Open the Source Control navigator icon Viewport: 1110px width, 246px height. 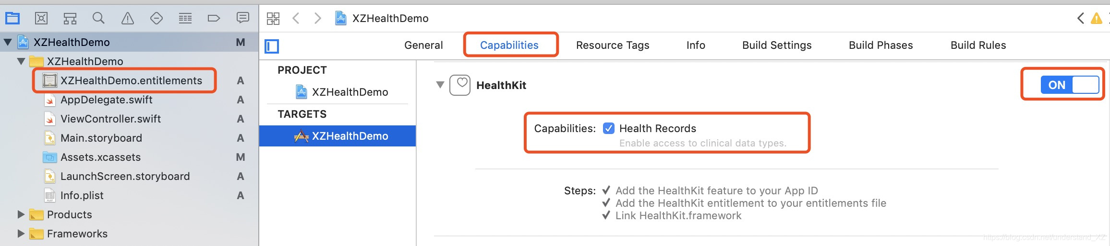(x=41, y=19)
